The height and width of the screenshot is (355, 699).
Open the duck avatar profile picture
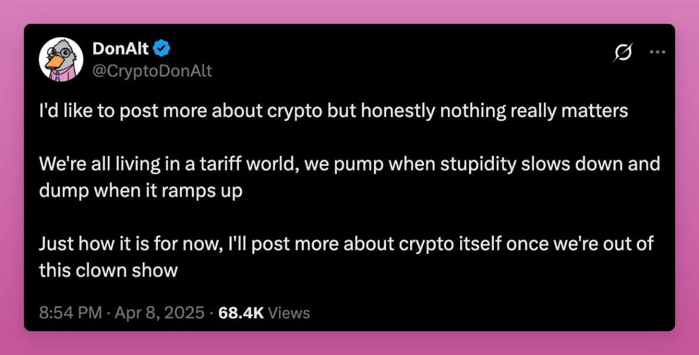(59, 61)
